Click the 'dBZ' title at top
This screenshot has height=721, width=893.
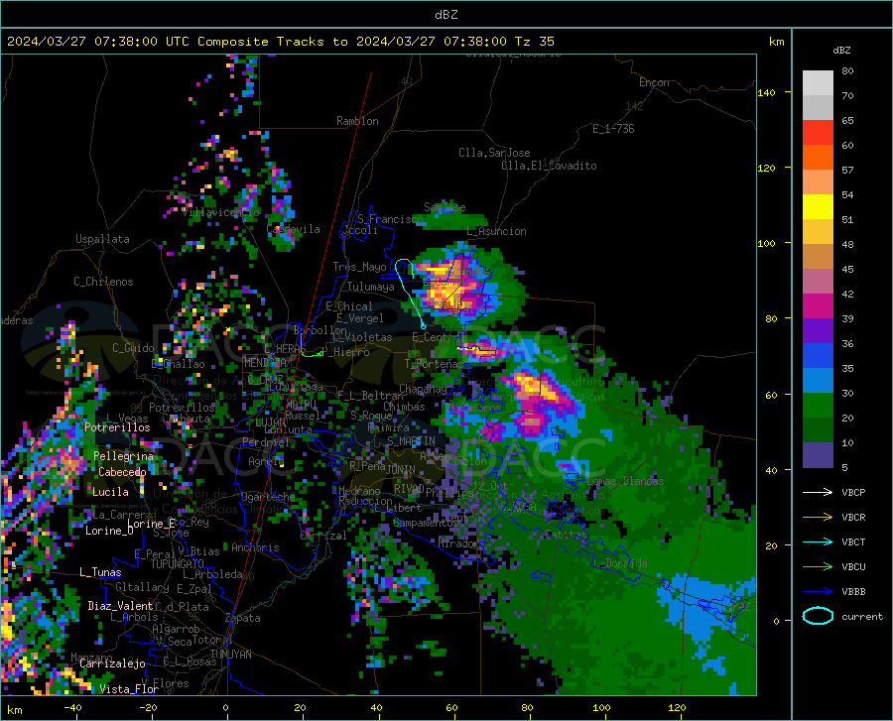(446, 15)
